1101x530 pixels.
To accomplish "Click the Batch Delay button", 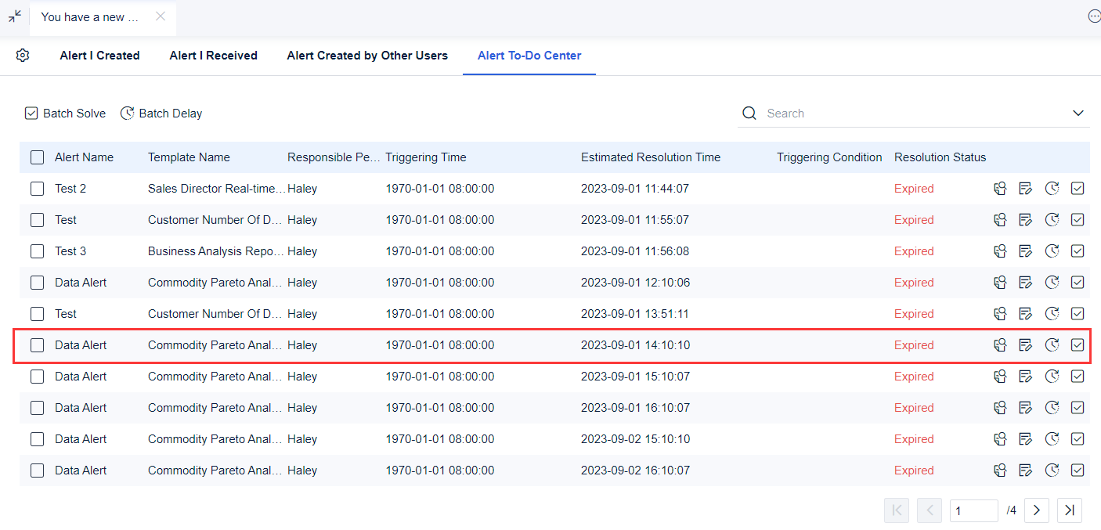I will coord(161,113).
